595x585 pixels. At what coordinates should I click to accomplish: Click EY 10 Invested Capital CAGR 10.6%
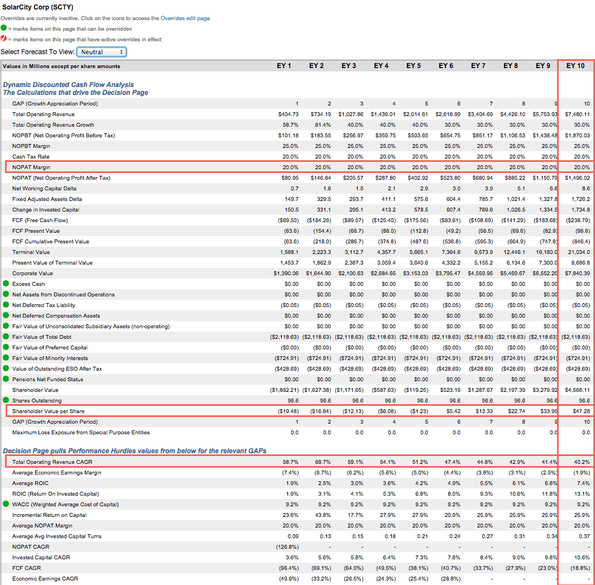582,558
